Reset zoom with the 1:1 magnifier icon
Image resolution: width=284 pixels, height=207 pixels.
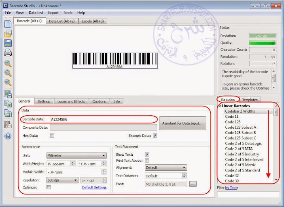point(8,82)
